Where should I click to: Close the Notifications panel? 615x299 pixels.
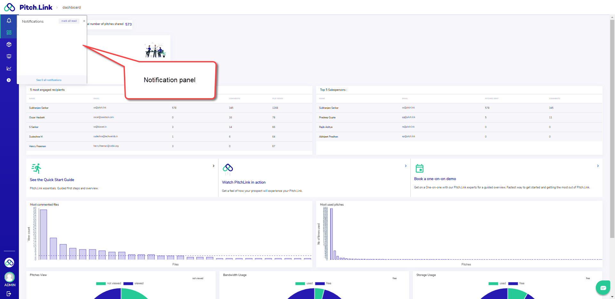click(x=84, y=21)
